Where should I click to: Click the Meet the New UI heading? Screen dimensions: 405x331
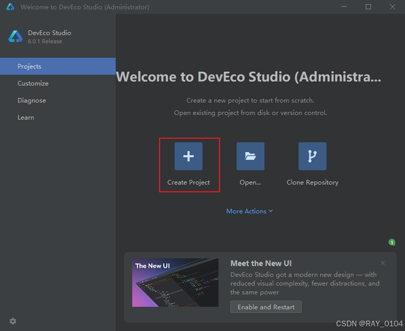261,263
